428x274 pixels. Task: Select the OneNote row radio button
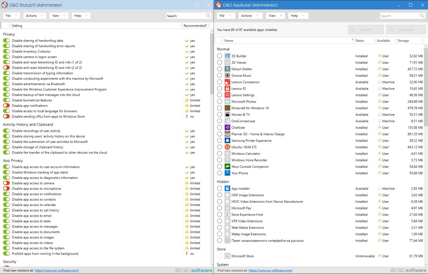219,127
